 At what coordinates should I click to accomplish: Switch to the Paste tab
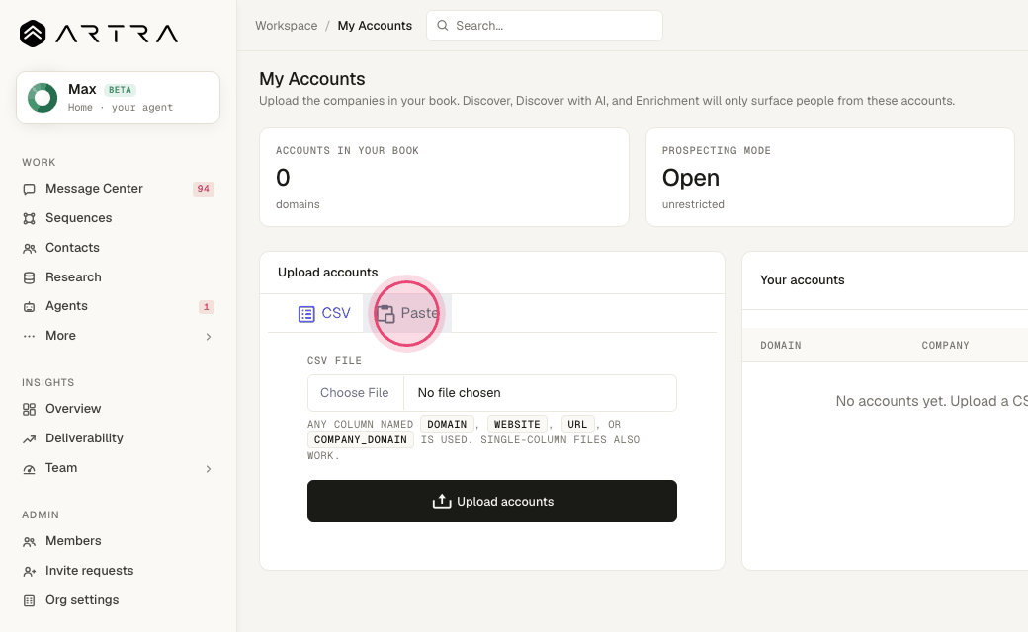click(407, 314)
